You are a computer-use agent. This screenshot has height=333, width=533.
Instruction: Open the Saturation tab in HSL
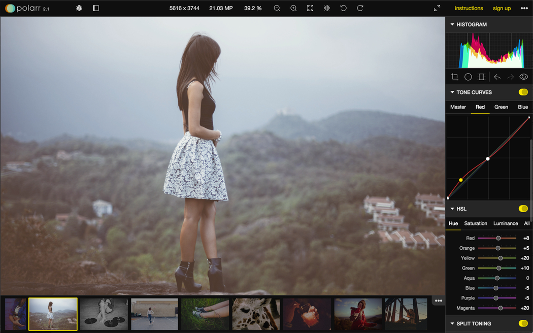[x=476, y=223]
